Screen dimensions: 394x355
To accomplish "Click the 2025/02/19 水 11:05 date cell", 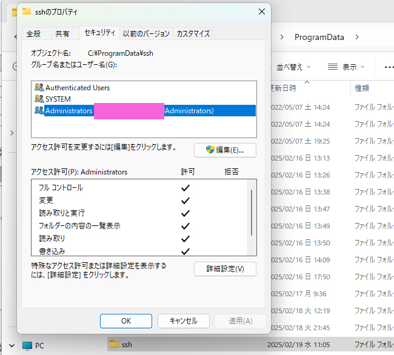I will tap(298, 345).
